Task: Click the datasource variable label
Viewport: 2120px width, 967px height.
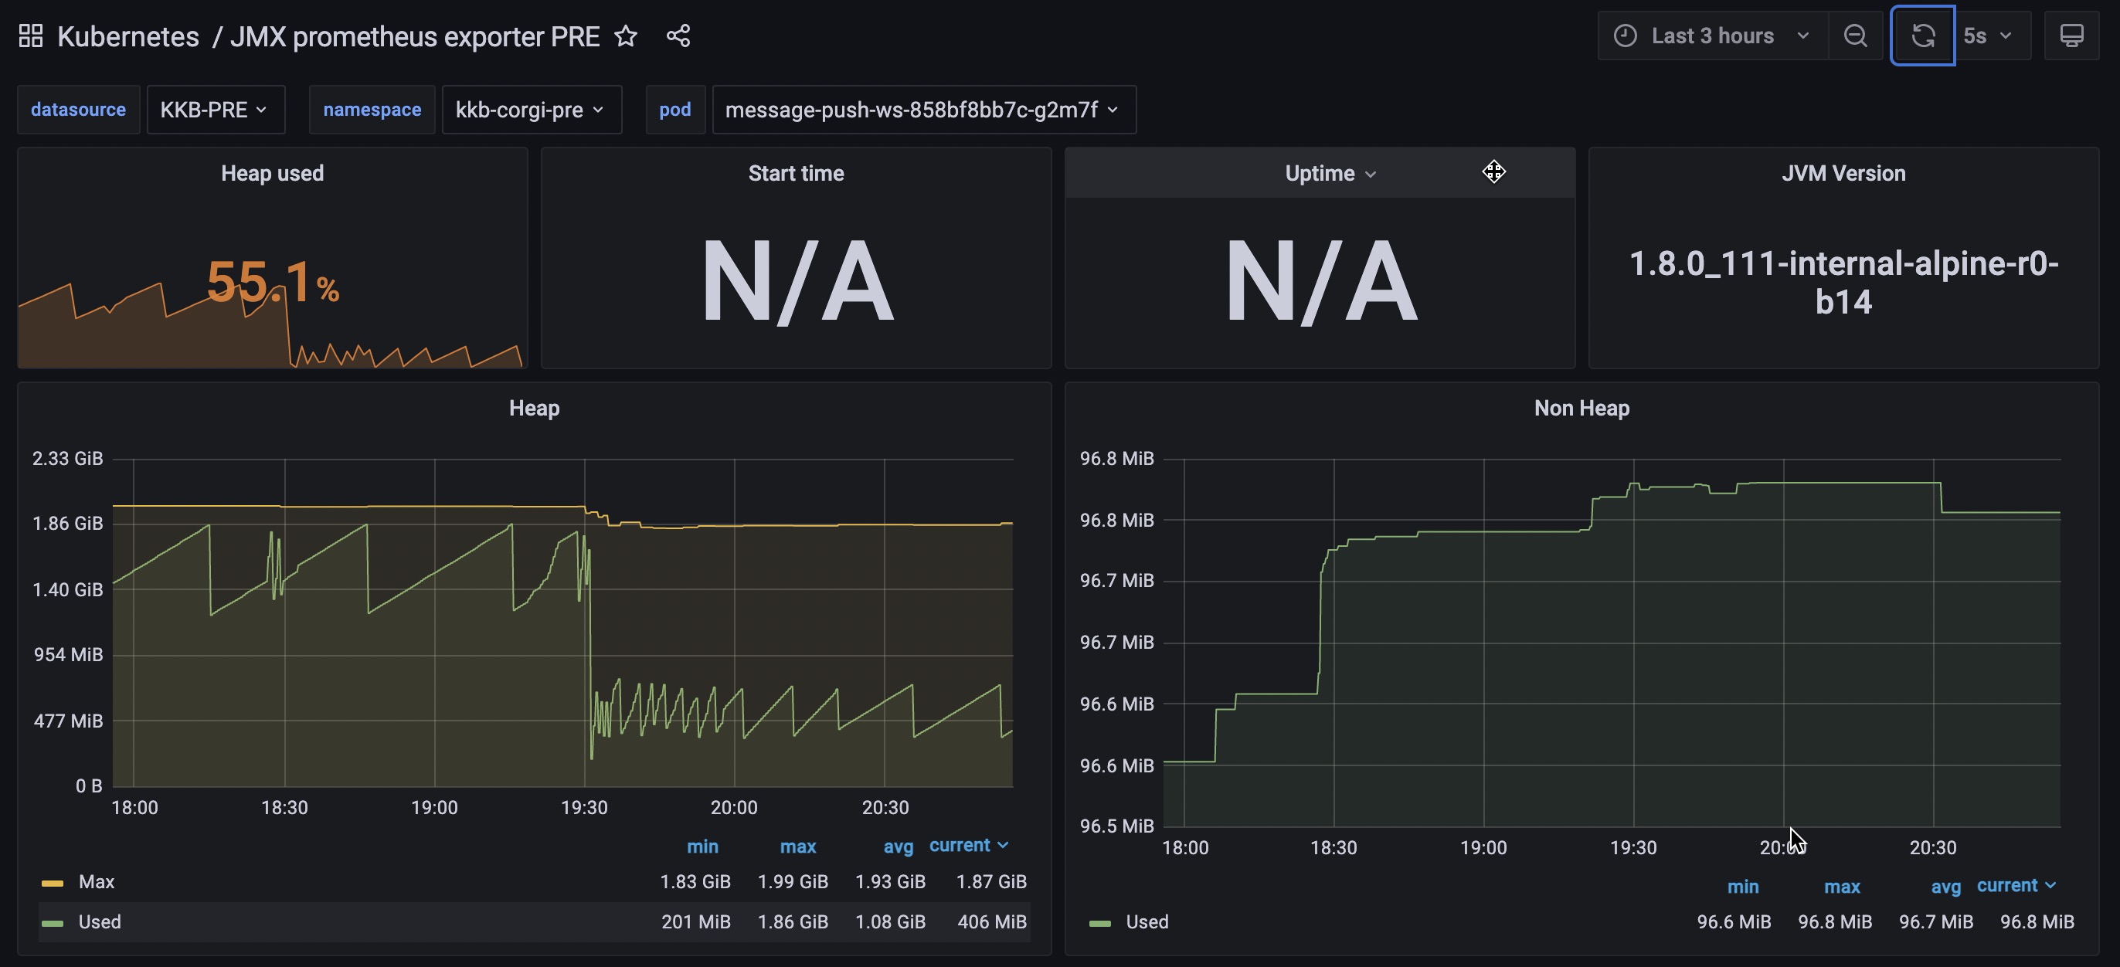Action: pyautogui.click(x=78, y=110)
